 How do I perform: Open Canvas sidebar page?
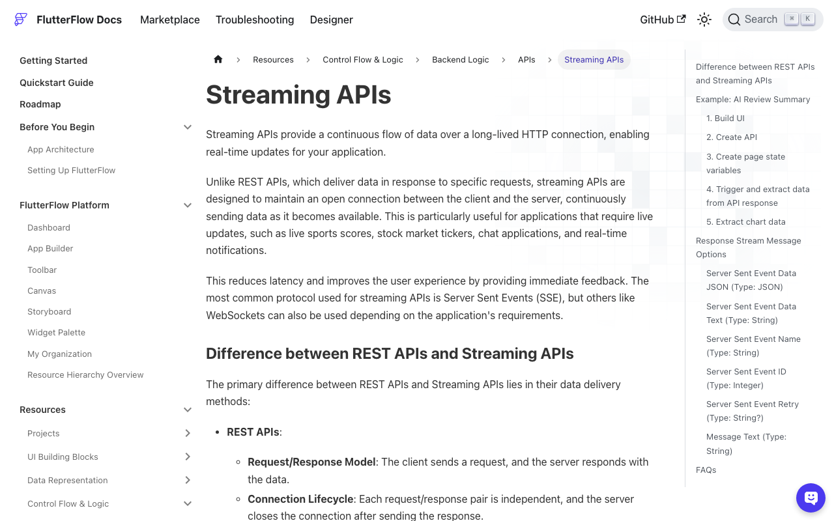coord(42,290)
